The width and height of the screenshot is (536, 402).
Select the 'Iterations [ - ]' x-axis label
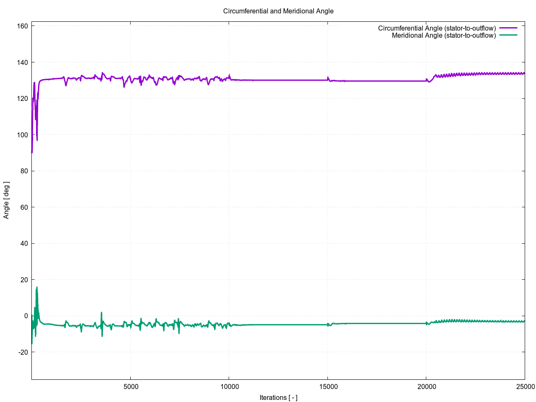pos(278,397)
